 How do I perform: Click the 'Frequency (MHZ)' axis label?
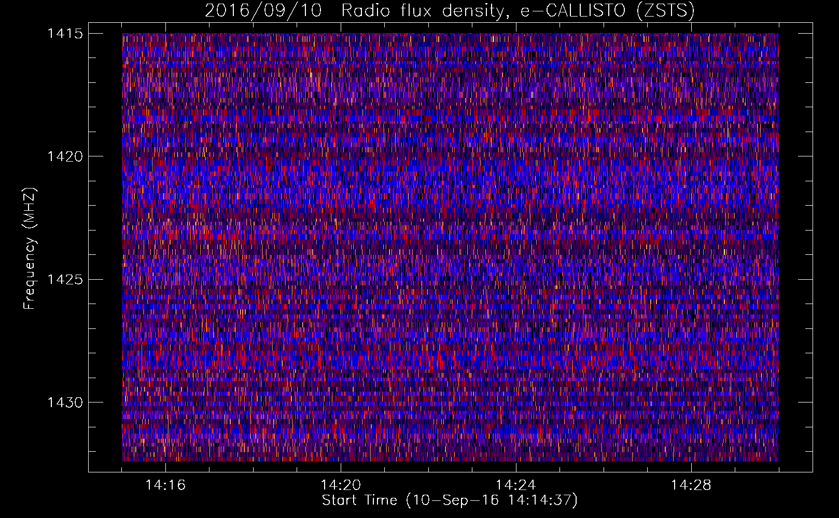coord(30,249)
